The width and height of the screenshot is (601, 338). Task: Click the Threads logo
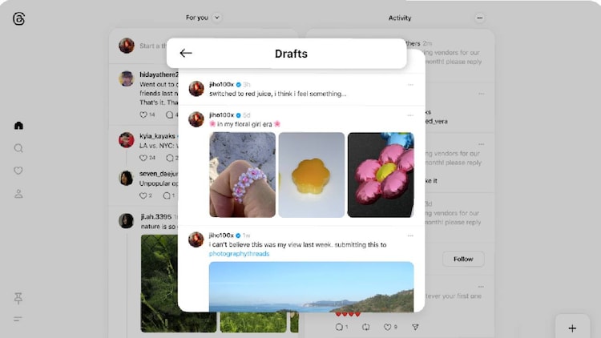click(x=18, y=18)
